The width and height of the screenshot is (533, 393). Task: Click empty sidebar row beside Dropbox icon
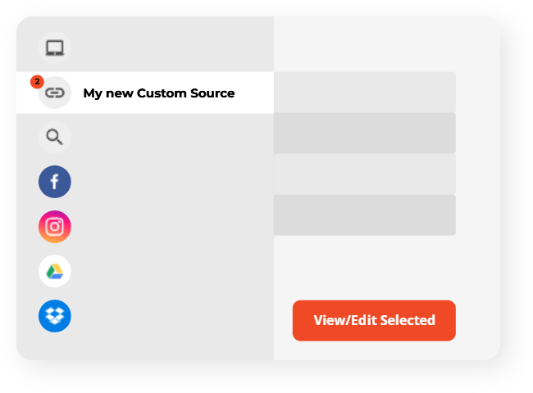(171, 316)
